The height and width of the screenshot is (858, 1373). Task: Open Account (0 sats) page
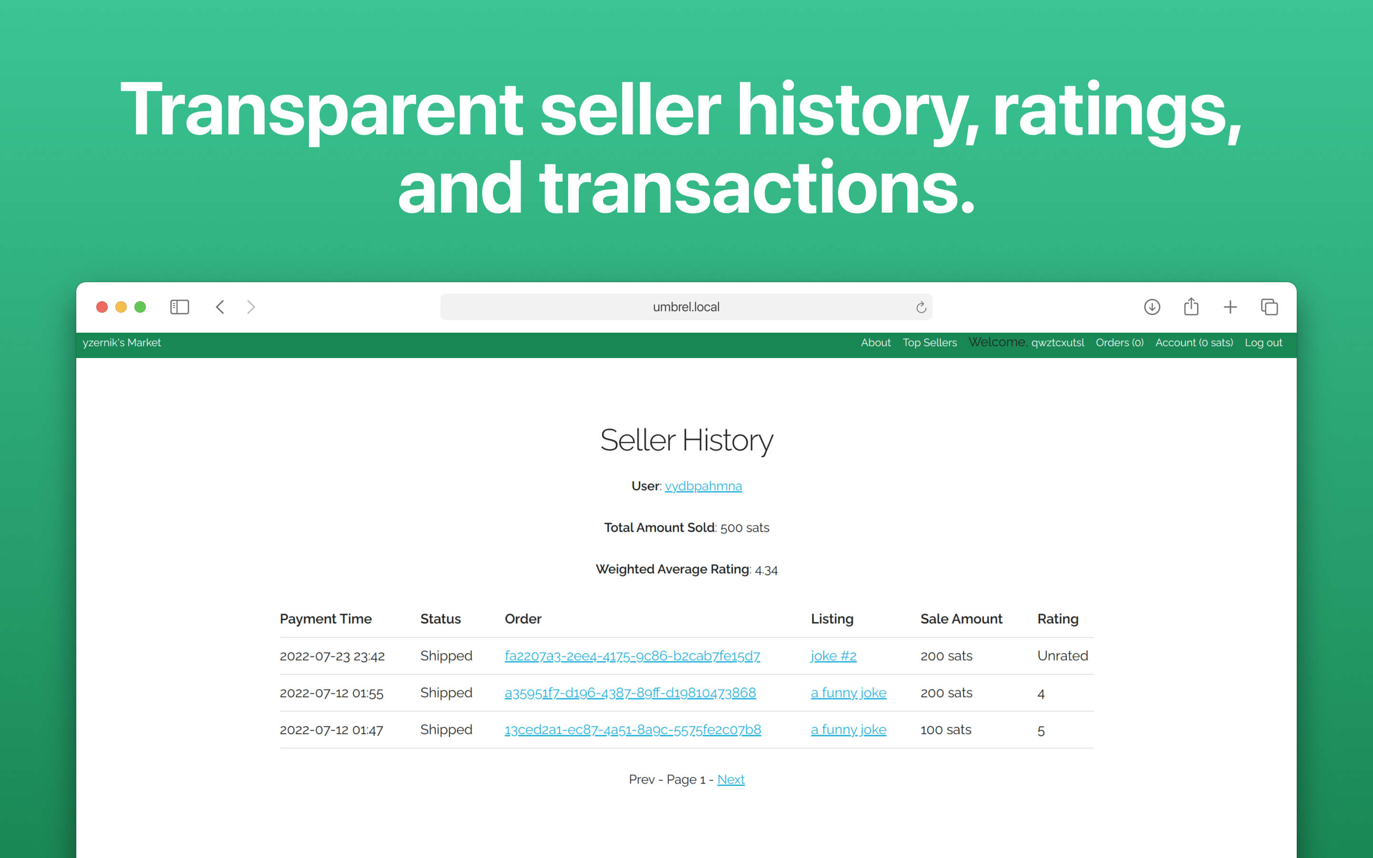pos(1194,343)
